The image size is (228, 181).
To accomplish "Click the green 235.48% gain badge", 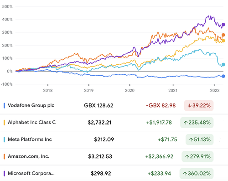I will click(197, 123).
